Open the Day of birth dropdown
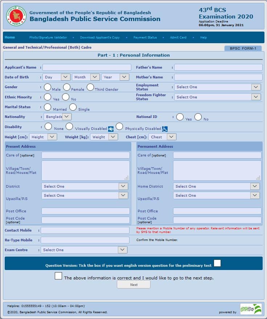 click(x=56, y=77)
